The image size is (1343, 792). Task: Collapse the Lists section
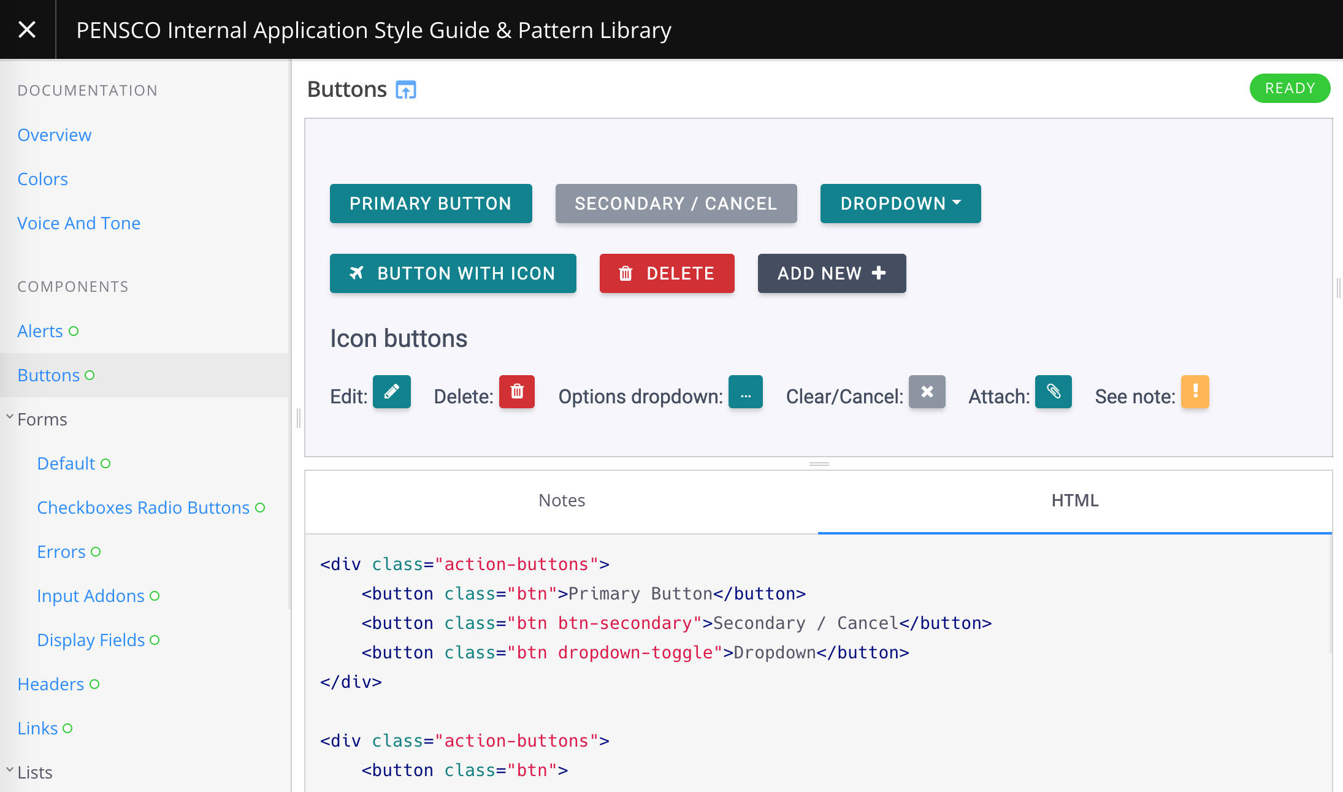10,770
